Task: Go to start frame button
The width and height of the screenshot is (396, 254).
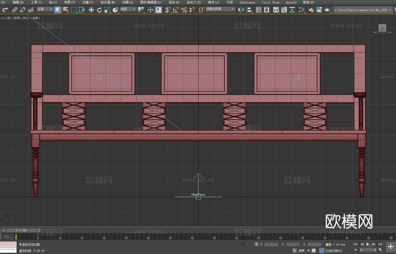Action: click(356, 244)
